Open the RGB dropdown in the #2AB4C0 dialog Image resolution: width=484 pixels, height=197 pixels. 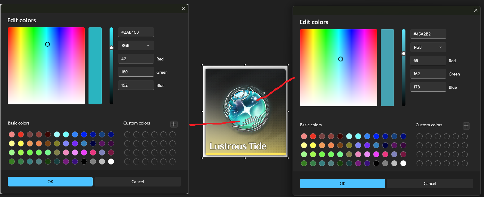pyautogui.click(x=136, y=45)
